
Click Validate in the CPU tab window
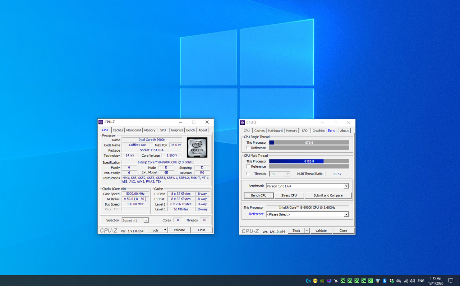coord(179,230)
